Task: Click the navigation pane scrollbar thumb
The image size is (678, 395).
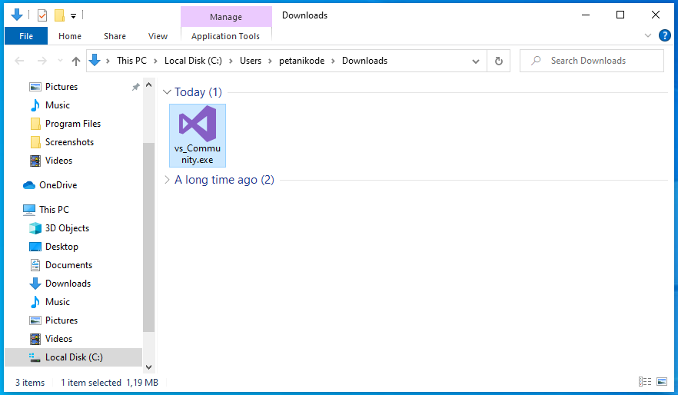Action: click(149, 237)
